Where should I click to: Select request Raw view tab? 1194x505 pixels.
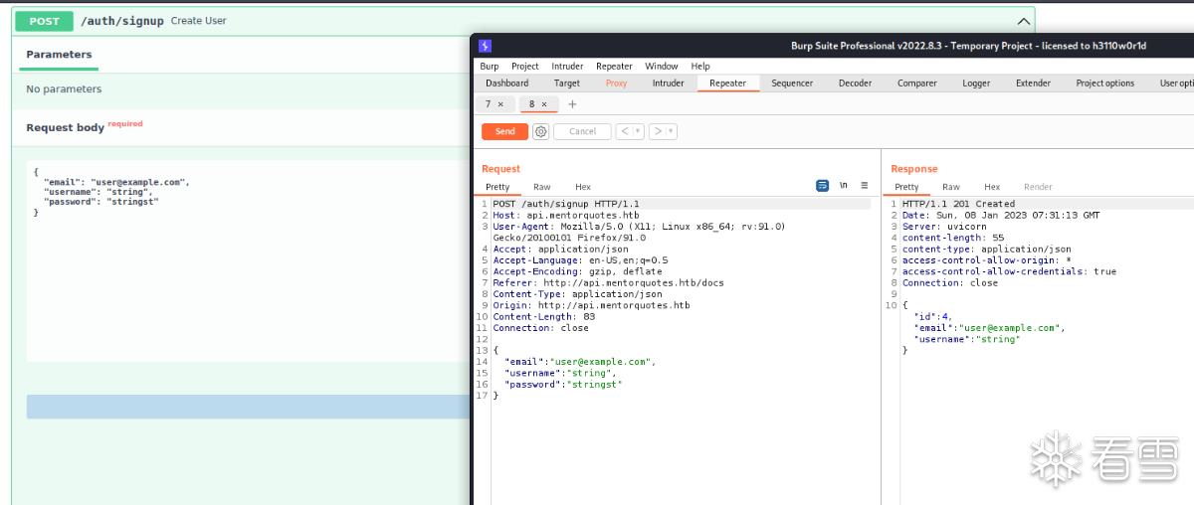[x=542, y=187]
